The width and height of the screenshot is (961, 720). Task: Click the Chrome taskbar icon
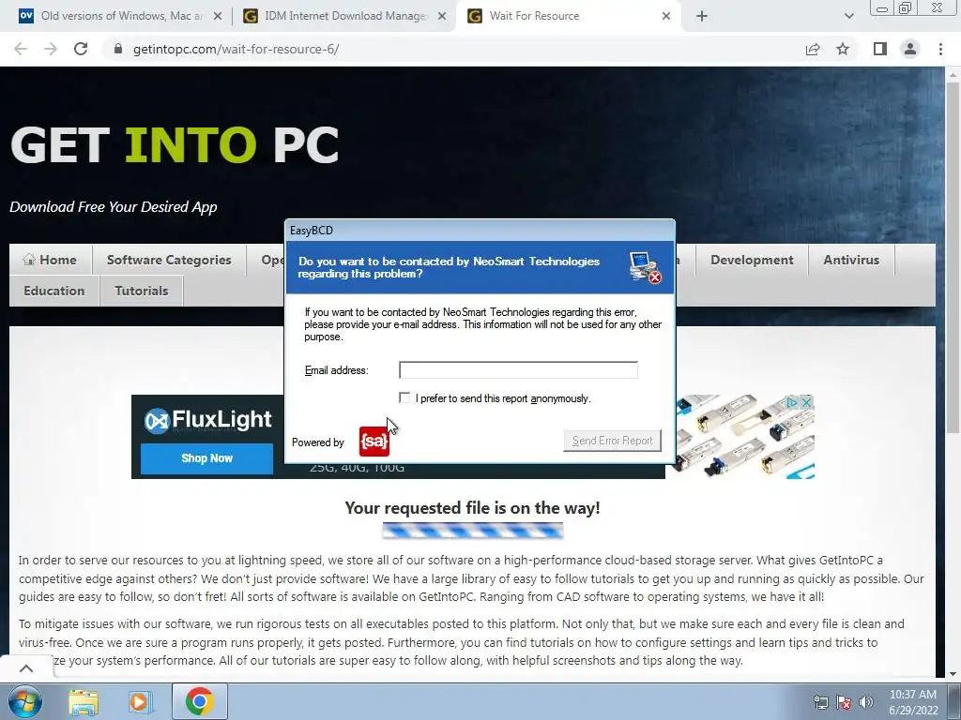tap(199, 701)
